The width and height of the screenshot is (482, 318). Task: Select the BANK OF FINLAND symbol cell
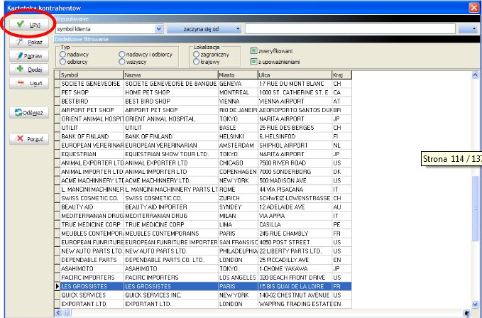click(92, 136)
